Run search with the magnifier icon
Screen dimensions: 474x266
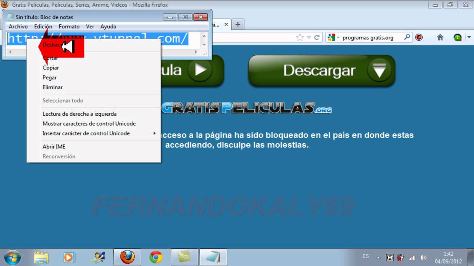pyautogui.click(x=407, y=37)
